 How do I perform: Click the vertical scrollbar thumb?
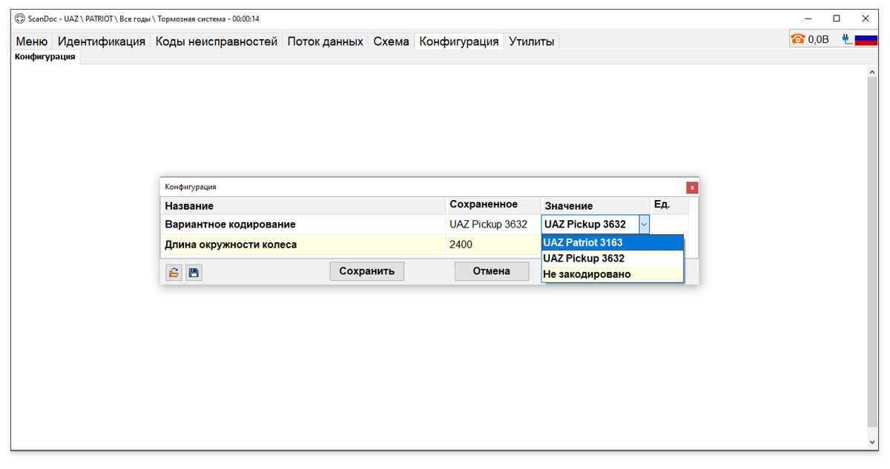pyautogui.click(x=873, y=253)
